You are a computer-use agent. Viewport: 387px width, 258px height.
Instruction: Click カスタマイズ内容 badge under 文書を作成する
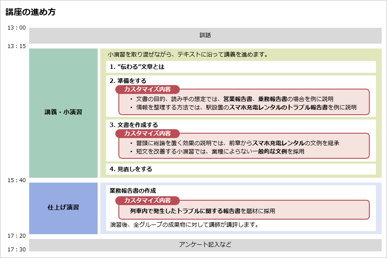(148, 133)
